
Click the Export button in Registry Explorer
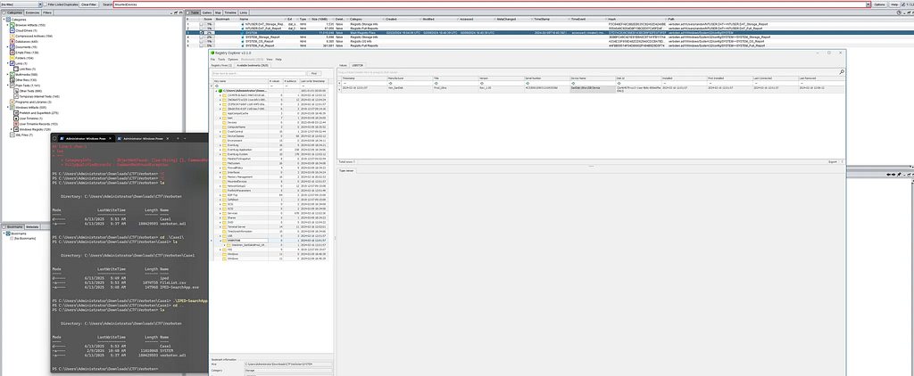[x=833, y=161]
